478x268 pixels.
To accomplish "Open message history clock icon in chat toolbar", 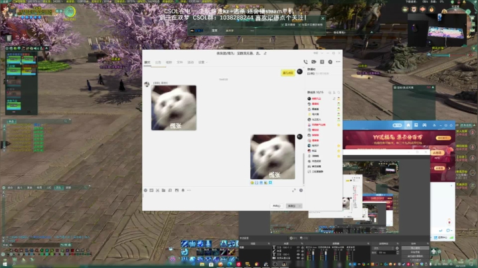I will 301,190.
